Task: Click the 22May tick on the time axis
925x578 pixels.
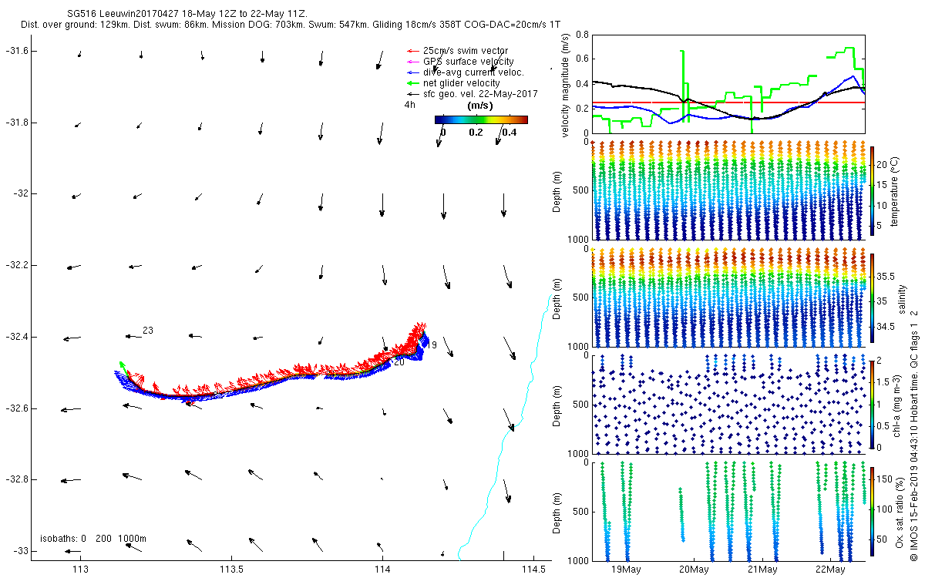Action: (829, 570)
